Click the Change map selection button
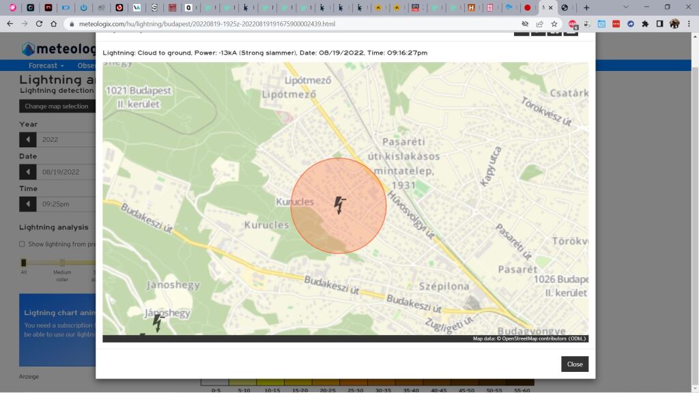Screen dimensions: 699x393 click(57, 106)
